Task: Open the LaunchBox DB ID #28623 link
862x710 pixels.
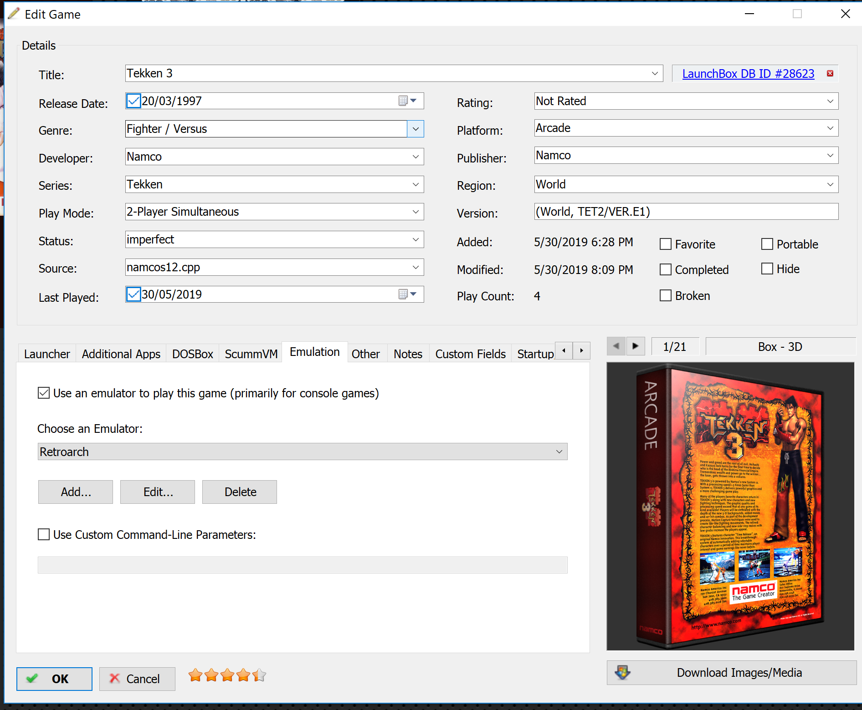Action: pos(748,74)
